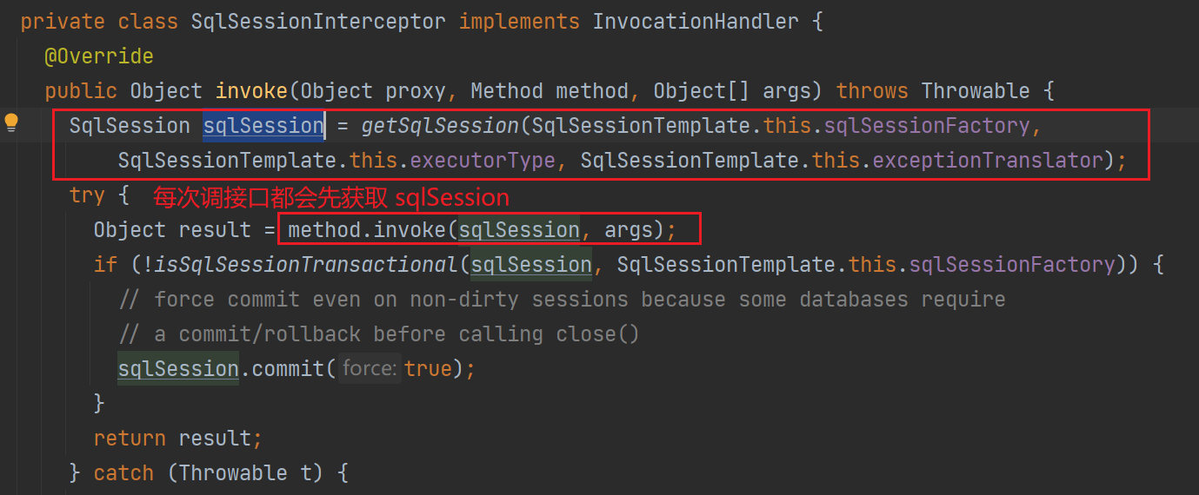This screenshot has height=495, width=1199.
Task: Click the return keyword
Action: tap(130, 439)
